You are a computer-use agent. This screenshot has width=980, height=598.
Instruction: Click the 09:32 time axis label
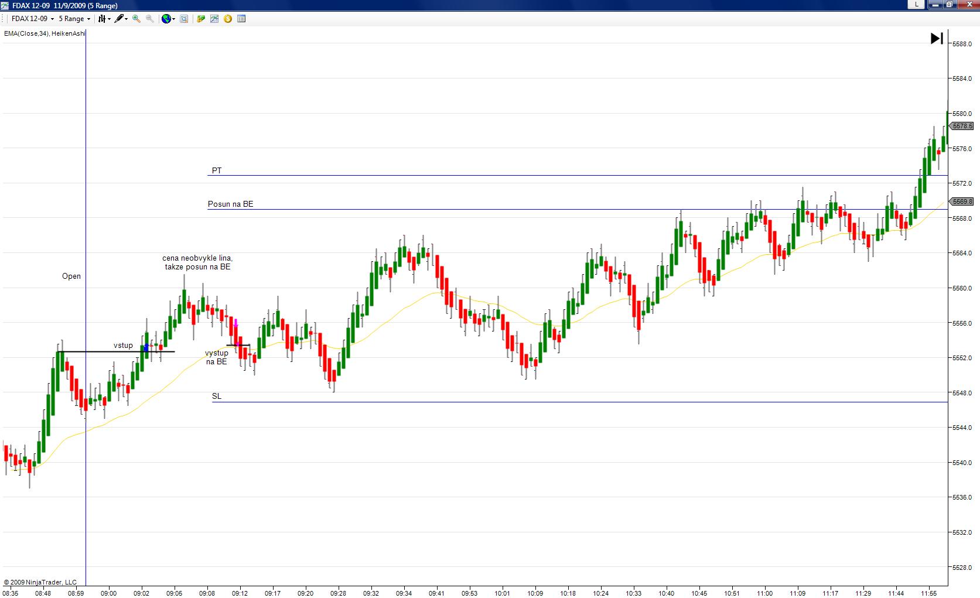tap(371, 593)
